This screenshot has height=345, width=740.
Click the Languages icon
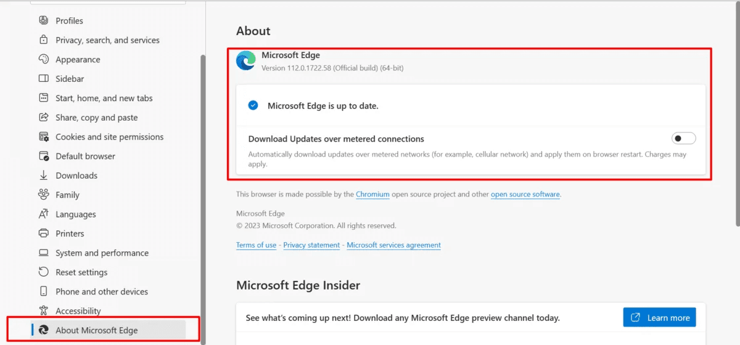43,214
